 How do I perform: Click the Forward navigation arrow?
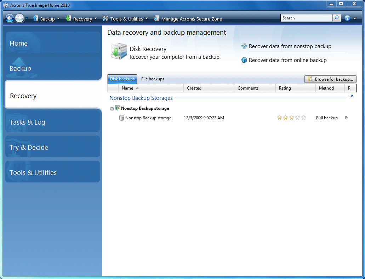19,18
